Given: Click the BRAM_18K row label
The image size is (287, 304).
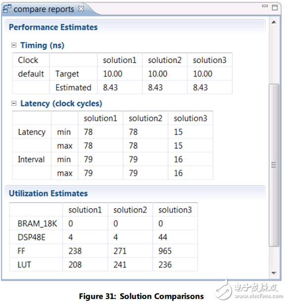Looking at the screenshot, I should [x=37, y=223].
